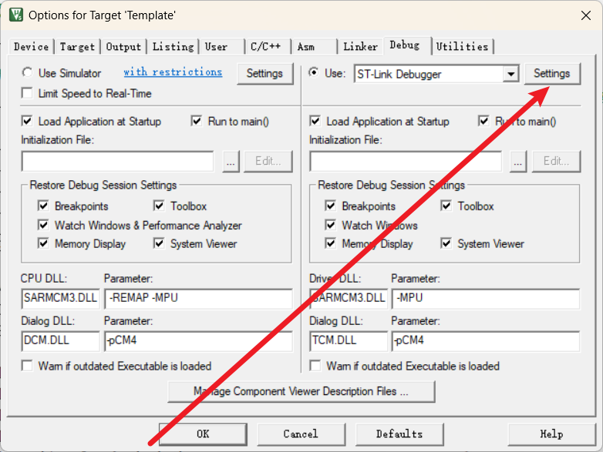
Task: Restore settings with Defaults button
Action: pos(399,434)
